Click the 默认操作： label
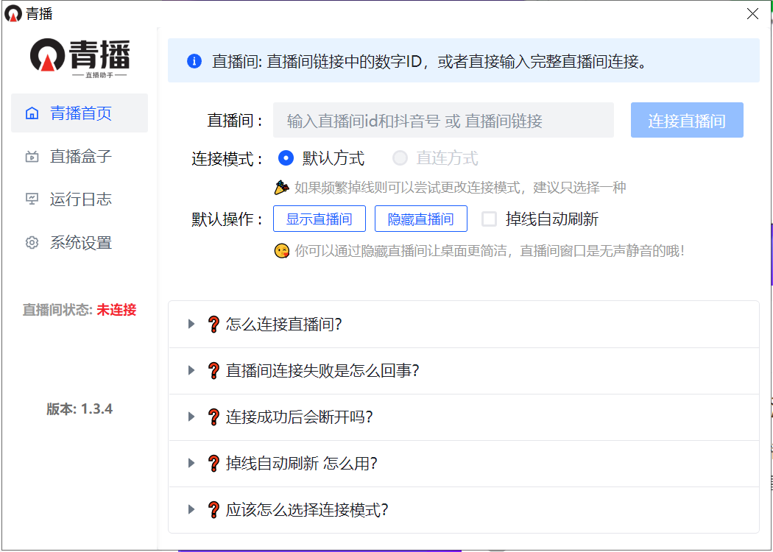The width and height of the screenshot is (773, 552). point(227,219)
